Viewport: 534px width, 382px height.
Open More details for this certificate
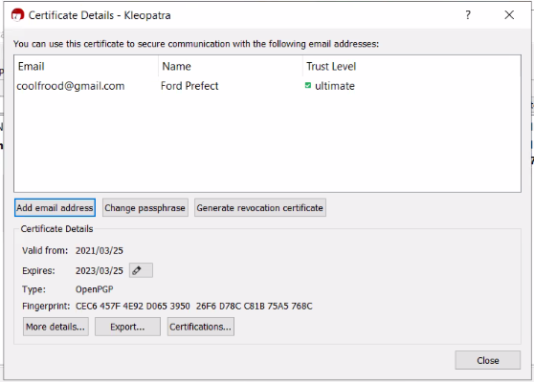pyautogui.click(x=56, y=327)
